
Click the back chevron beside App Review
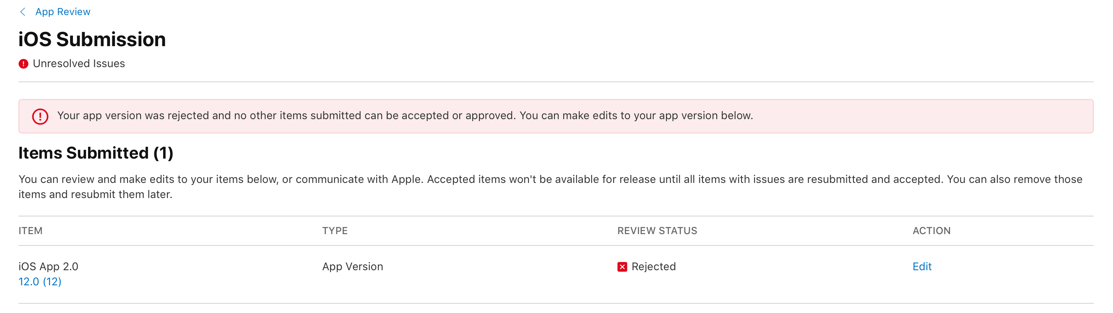coord(23,12)
